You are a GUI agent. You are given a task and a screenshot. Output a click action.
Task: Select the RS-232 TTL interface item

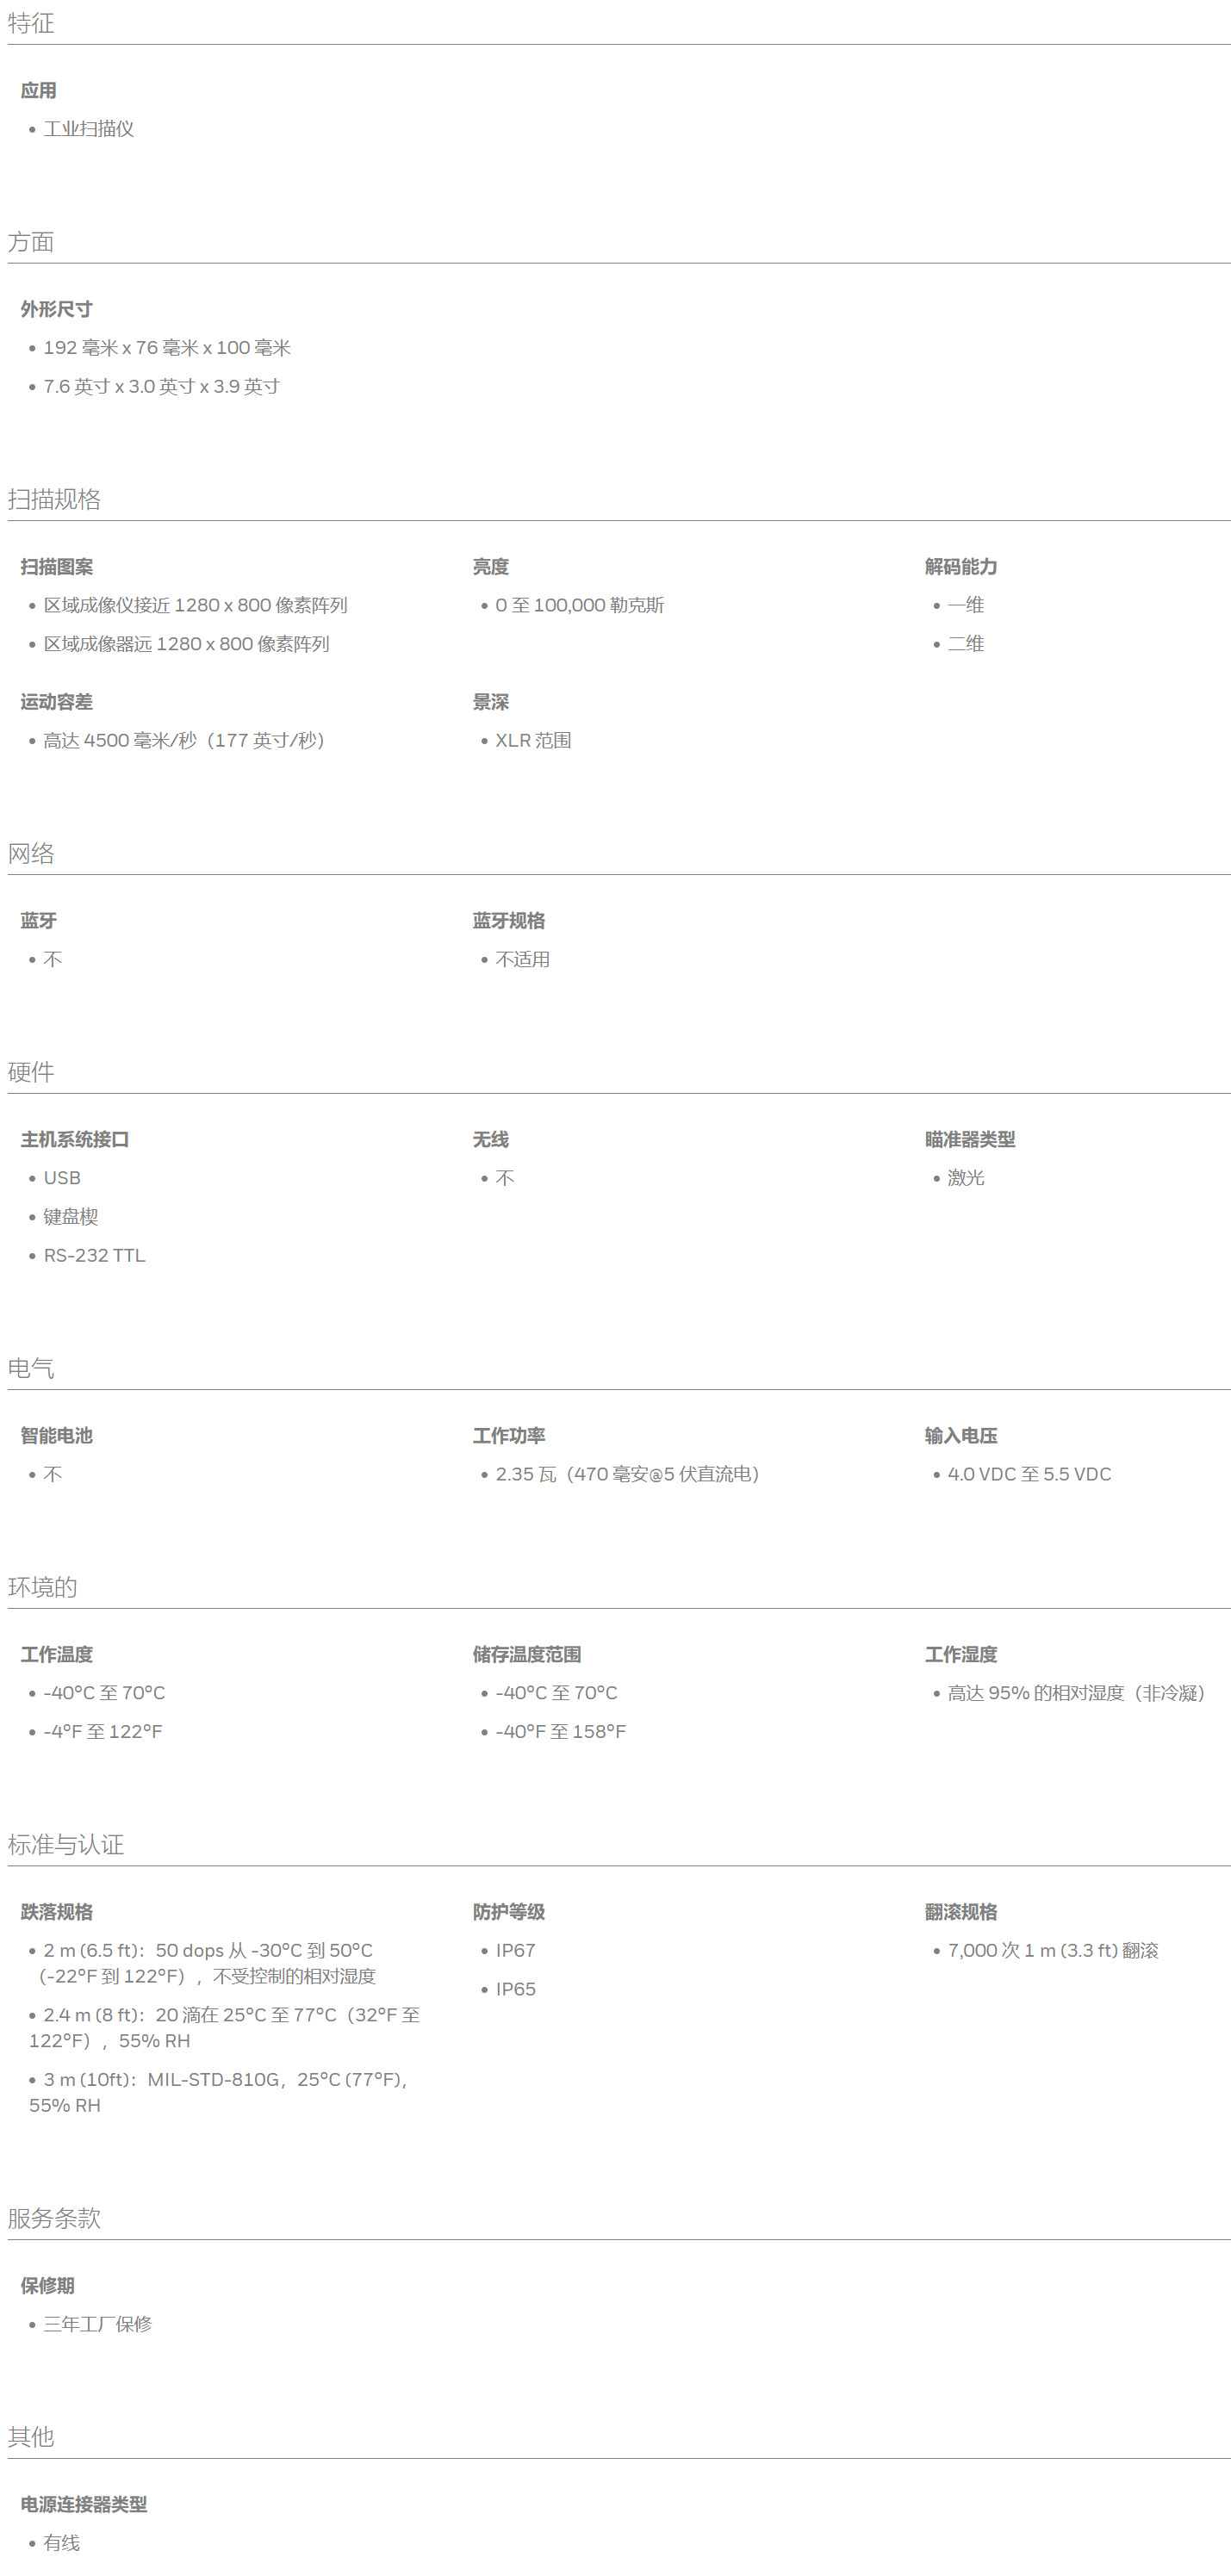tap(95, 1255)
